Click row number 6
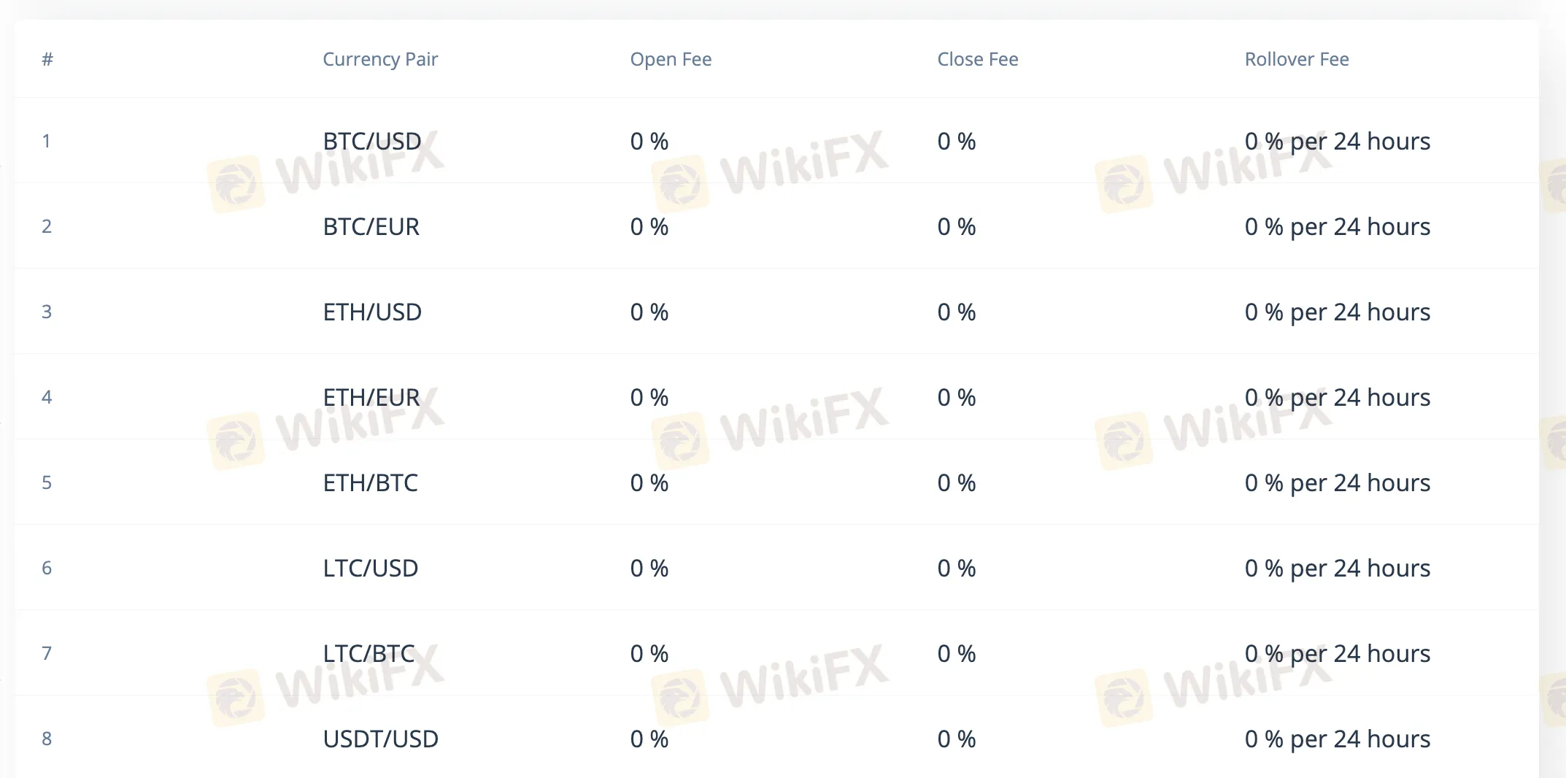1566x778 pixels. pos(47,568)
